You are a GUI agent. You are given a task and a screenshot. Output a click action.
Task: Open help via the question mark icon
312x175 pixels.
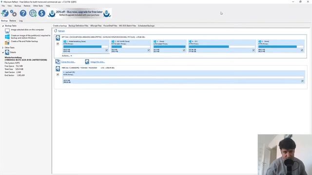(x=23, y=13)
